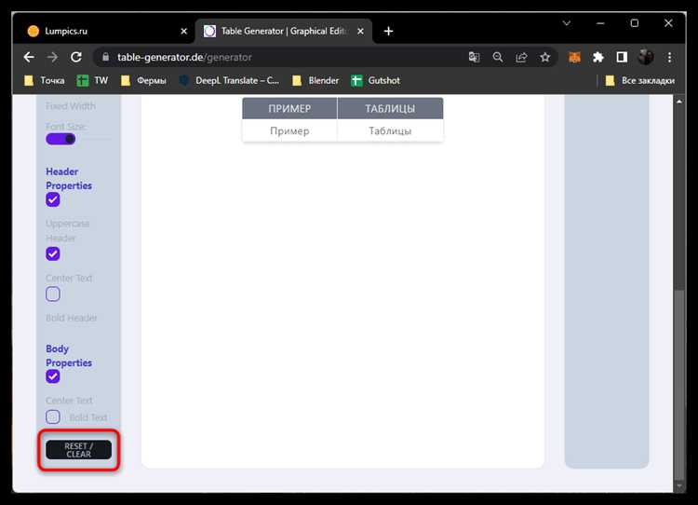Toggle checked box between Uppercase Header and Center Text

coord(52,253)
